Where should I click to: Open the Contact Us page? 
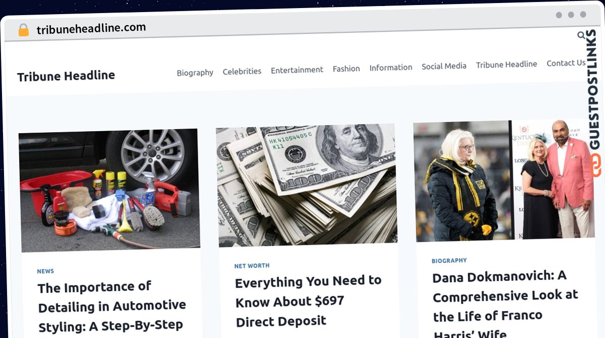(566, 63)
